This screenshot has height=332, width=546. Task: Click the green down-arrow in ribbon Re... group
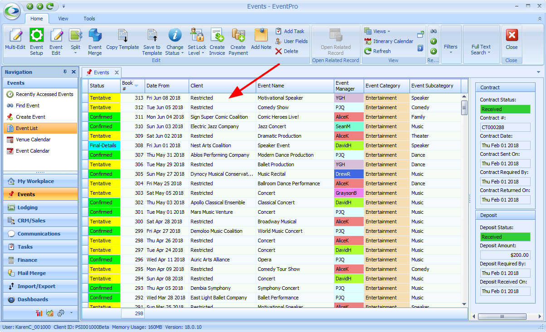point(434,51)
